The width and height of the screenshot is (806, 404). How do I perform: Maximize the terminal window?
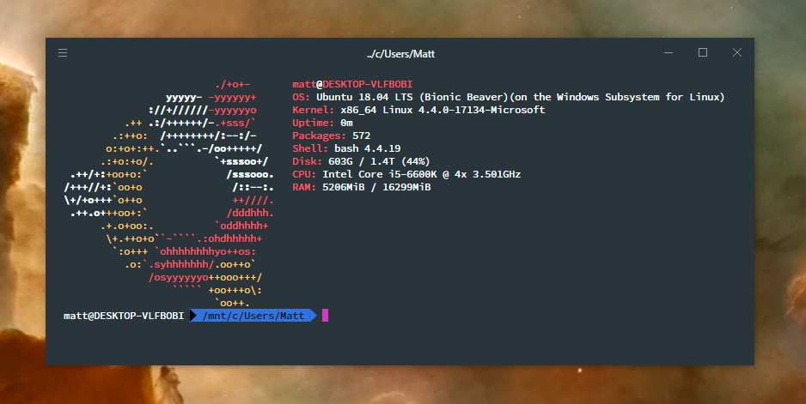(x=703, y=52)
